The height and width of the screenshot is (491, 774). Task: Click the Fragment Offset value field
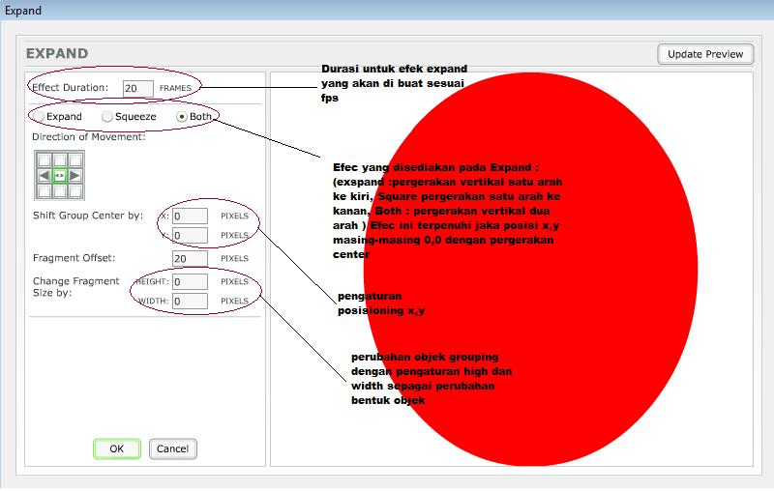(190, 258)
